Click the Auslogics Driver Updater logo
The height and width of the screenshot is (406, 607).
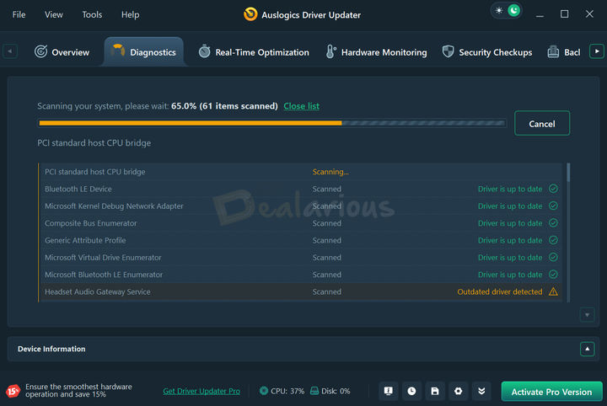[x=250, y=14]
